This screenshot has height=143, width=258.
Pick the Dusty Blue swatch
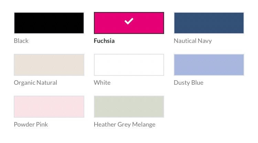[x=209, y=65]
